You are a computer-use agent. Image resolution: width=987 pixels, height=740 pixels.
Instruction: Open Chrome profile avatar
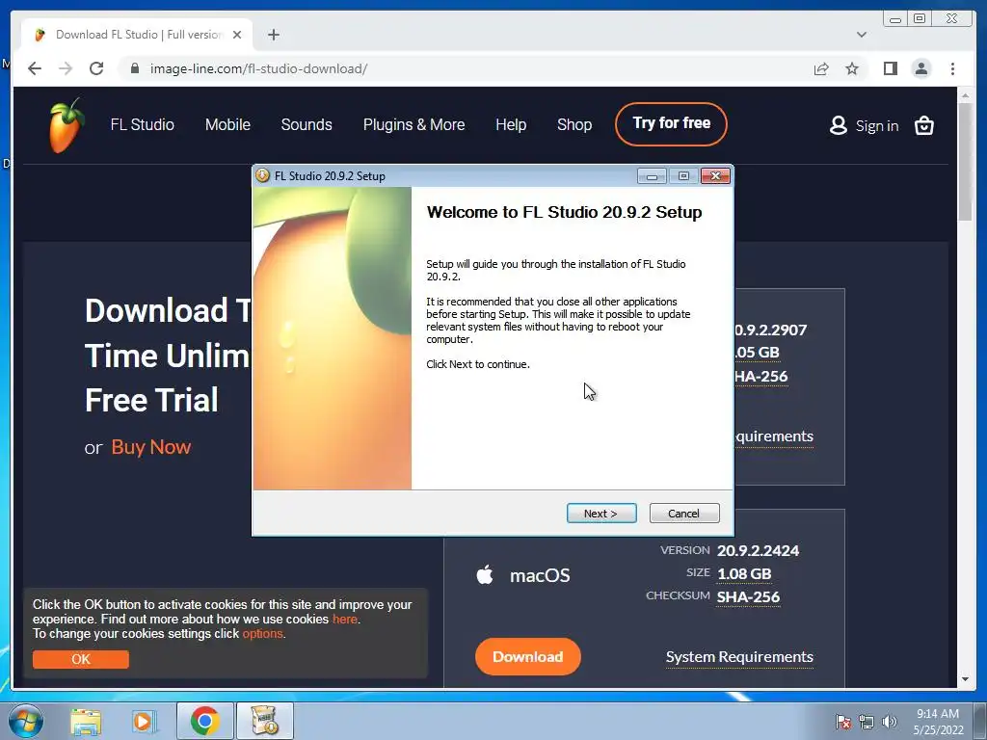[x=920, y=68]
